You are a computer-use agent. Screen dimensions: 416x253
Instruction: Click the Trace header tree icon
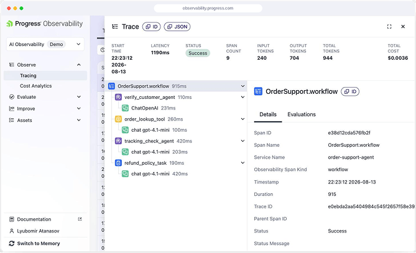(115, 27)
